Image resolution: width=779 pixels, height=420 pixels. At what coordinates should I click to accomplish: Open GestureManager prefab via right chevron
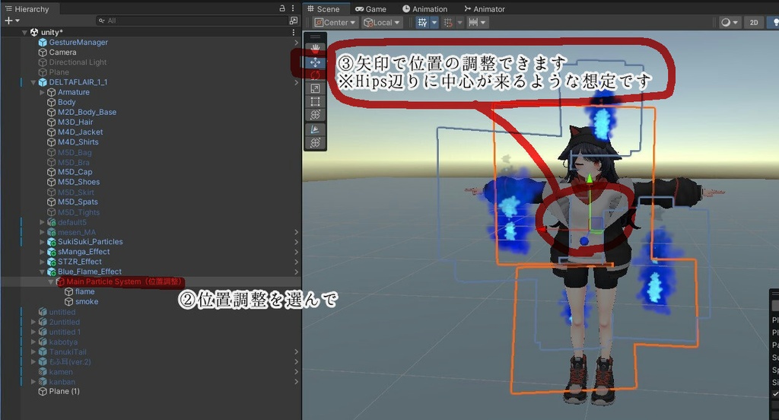point(296,43)
